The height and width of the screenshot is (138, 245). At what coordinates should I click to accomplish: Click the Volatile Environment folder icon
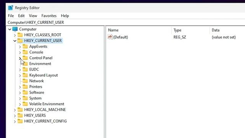coord(25,104)
